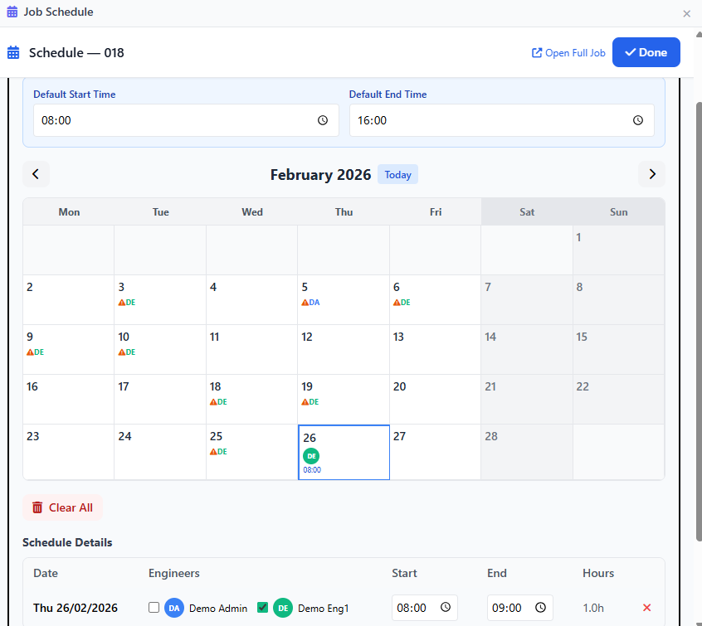This screenshot has height=626, width=702.
Task: Click the Hours column header
Action: (598, 573)
